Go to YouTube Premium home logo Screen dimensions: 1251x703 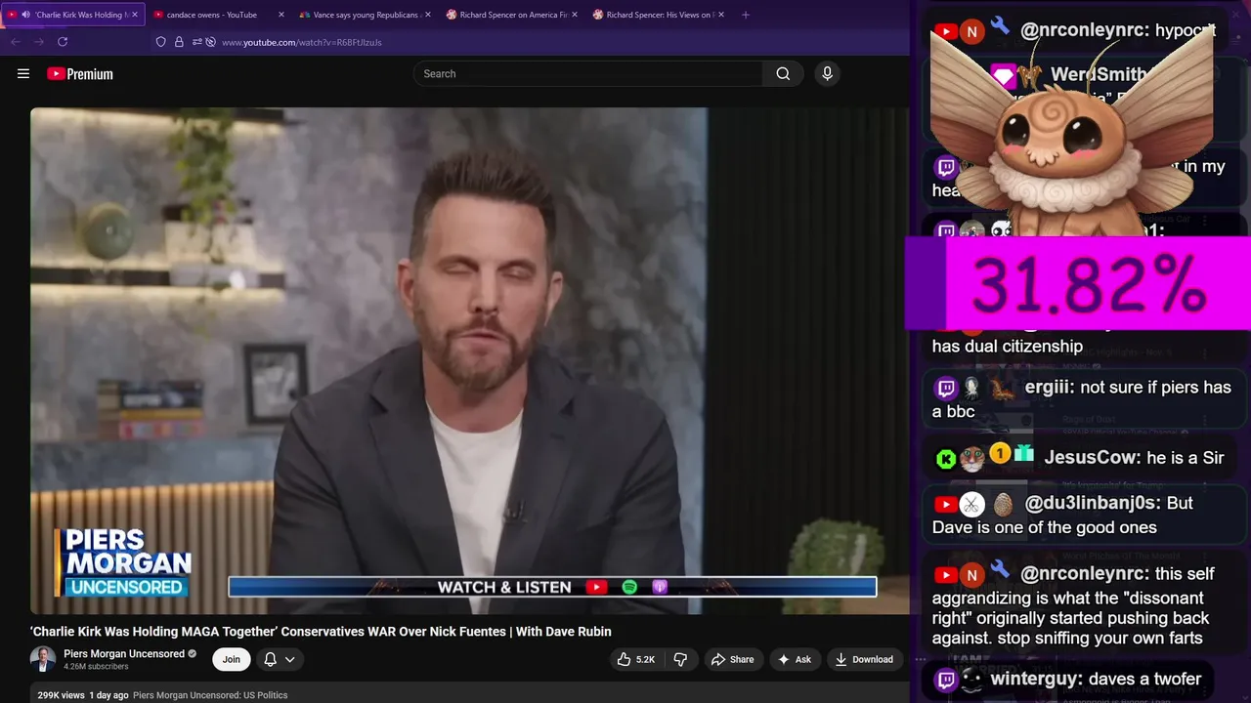click(x=80, y=73)
